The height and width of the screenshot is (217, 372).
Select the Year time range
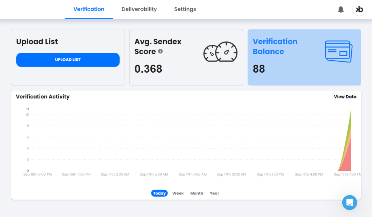tap(214, 193)
